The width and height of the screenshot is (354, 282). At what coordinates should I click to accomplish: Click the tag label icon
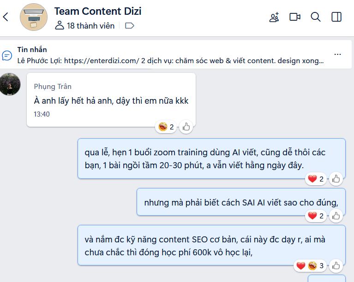pos(130,26)
